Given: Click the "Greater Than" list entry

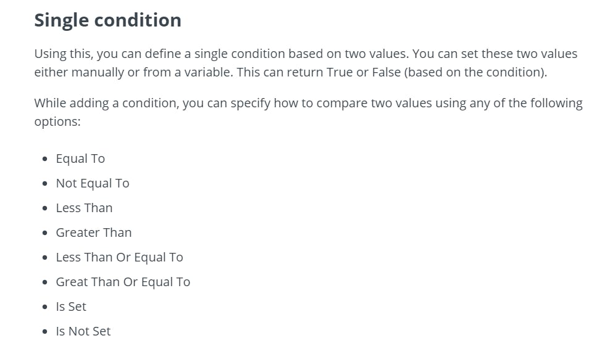Looking at the screenshot, I should click(x=94, y=233).
